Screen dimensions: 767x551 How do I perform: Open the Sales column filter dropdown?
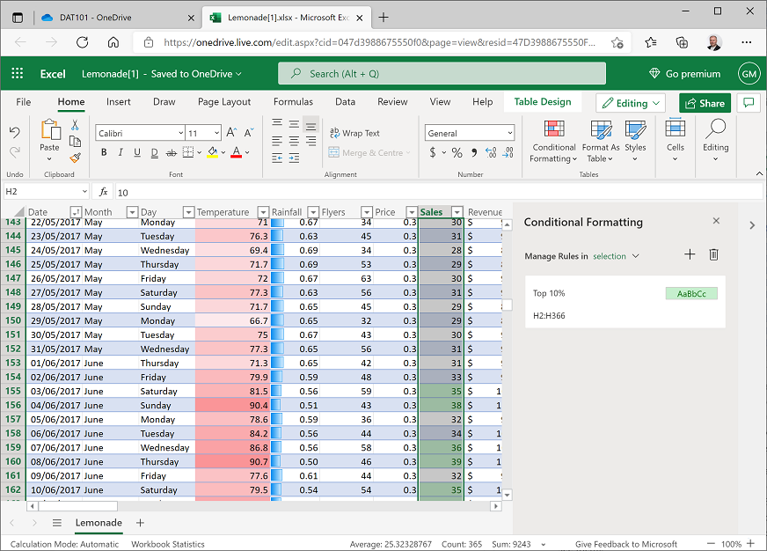pyautogui.click(x=456, y=211)
